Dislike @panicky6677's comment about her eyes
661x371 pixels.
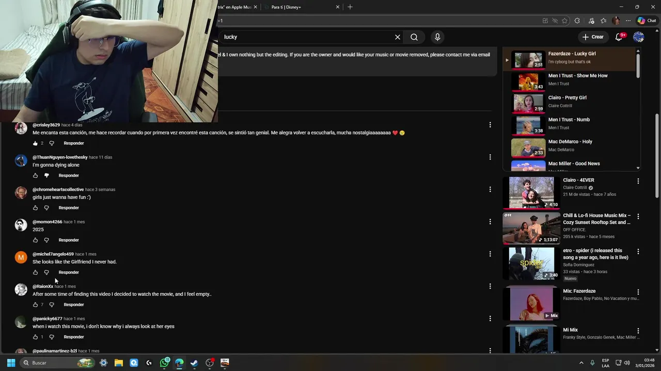[x=51, y=337]
